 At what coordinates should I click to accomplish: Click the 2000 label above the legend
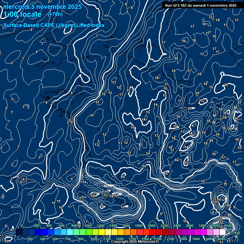click(x=152, y=226)
